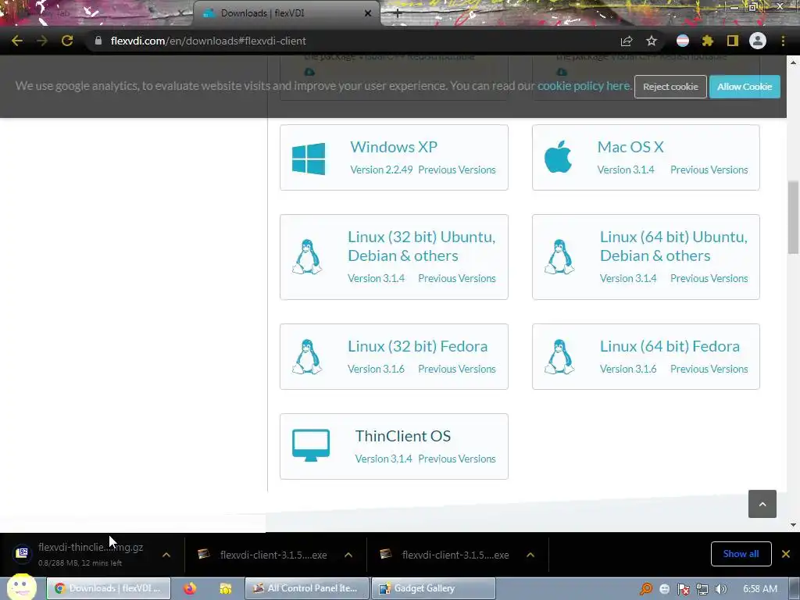Screen dimensions: 800x600
Task: Click the penguin icon for Linux 64 bit Ubuntu
Action: 559,257
